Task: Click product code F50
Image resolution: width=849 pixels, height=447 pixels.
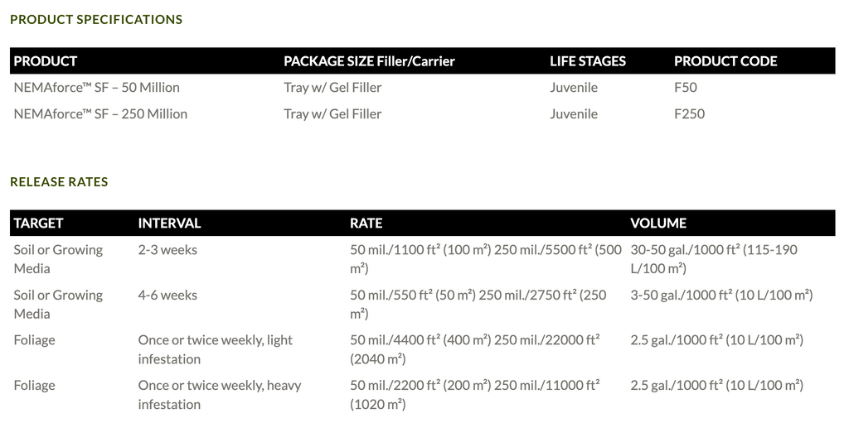Action: 686,88
